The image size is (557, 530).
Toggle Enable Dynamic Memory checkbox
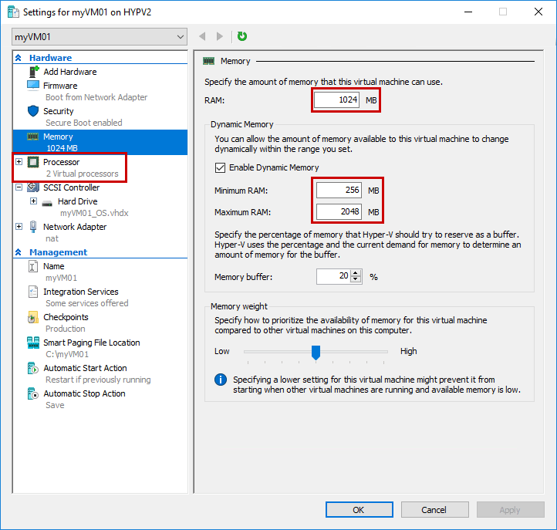220,167
